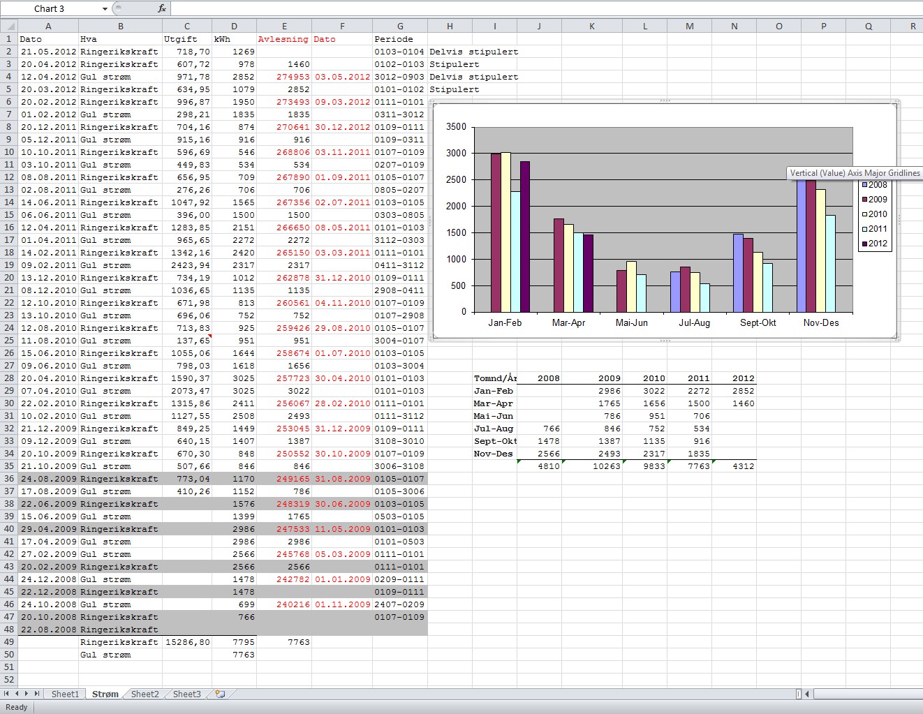Click the 3500 value axis label
Image resolution: width=923 pixels, height=714 pixels.
[456, 127]
